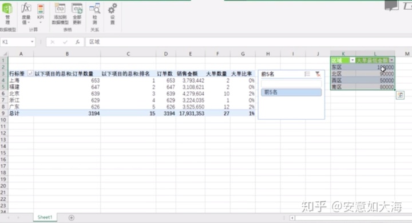
Task: Open the 行标签 filter dropdown
Action: click(x=30, y=74)
